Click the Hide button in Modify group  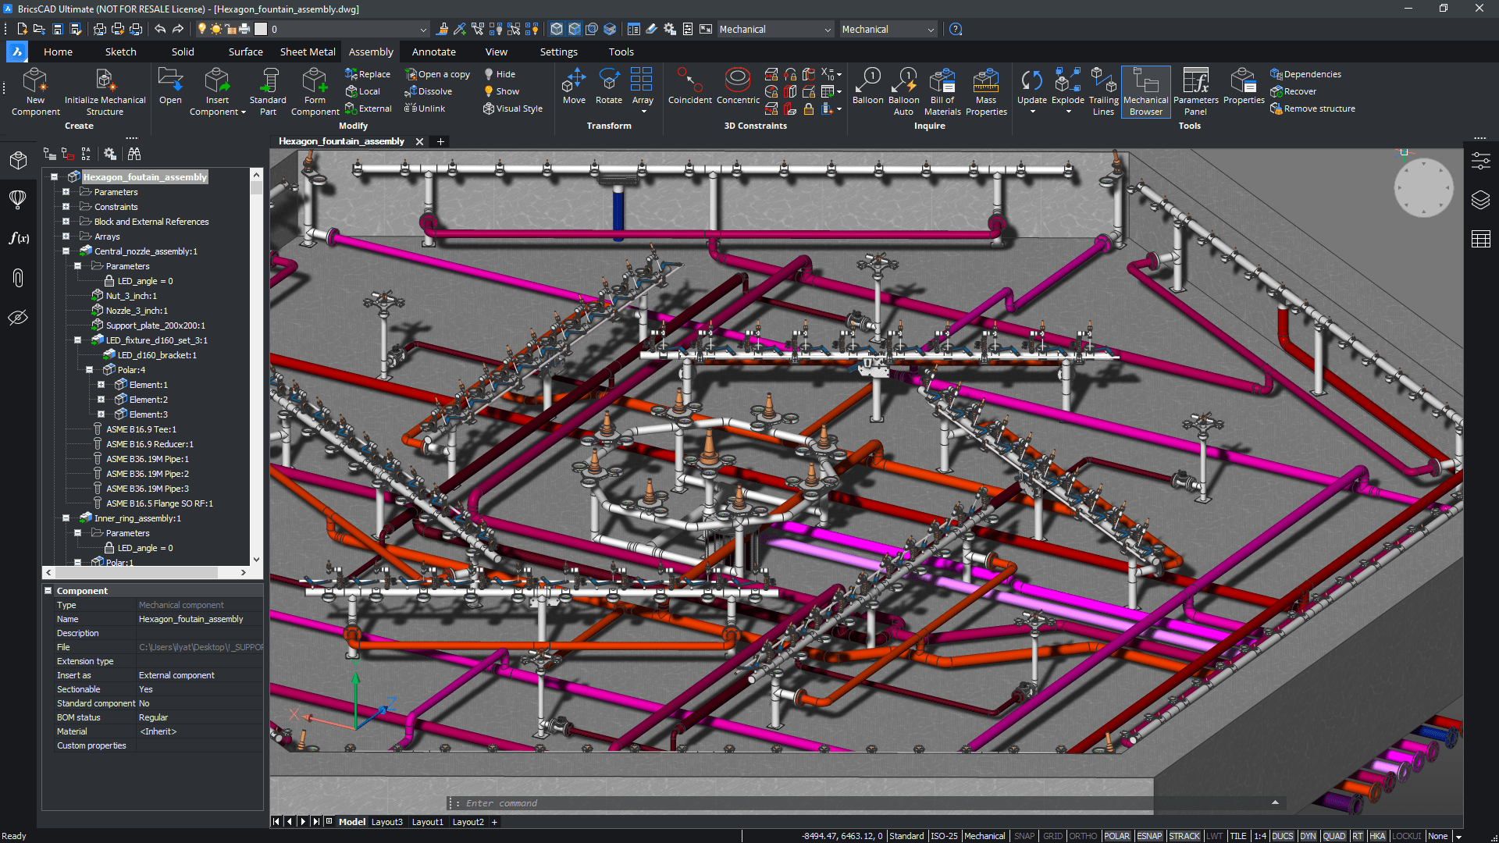pyautogui.click(x=500, y=73)
